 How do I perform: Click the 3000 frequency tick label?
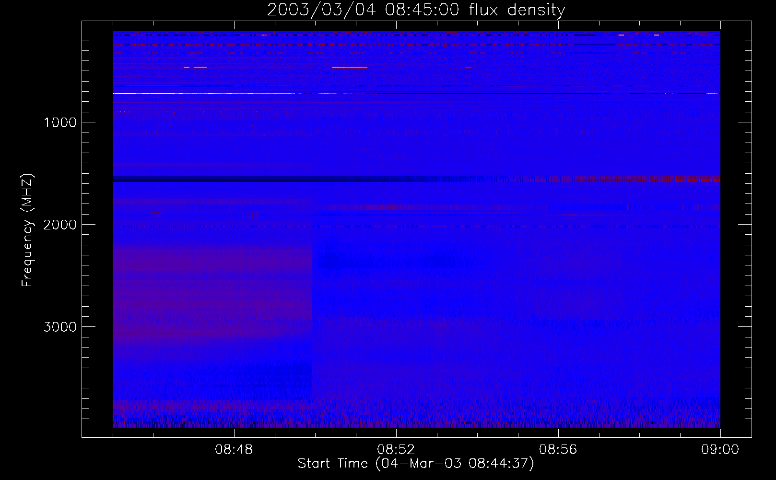tap(60, 327)
